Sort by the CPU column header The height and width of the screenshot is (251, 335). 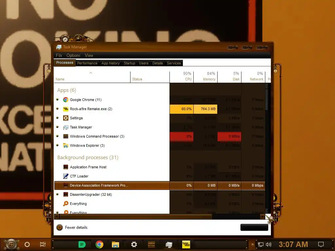[x=181, y=77]
